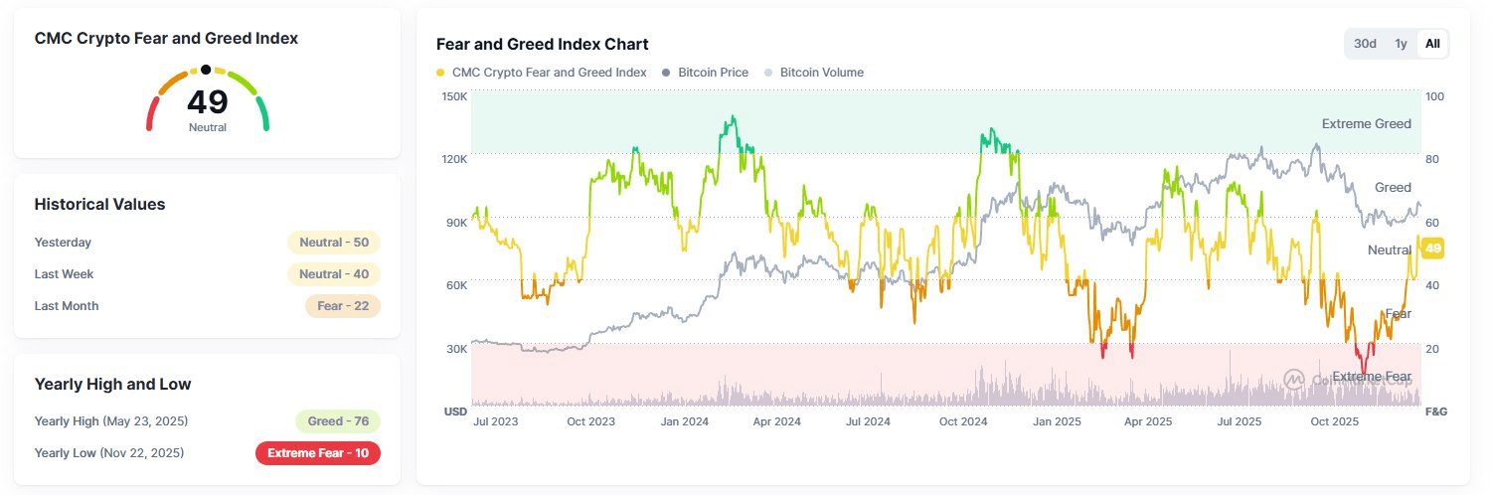
Task: Click the CoinMarketCap watermark logo on chart
Action: point(1293,379)
